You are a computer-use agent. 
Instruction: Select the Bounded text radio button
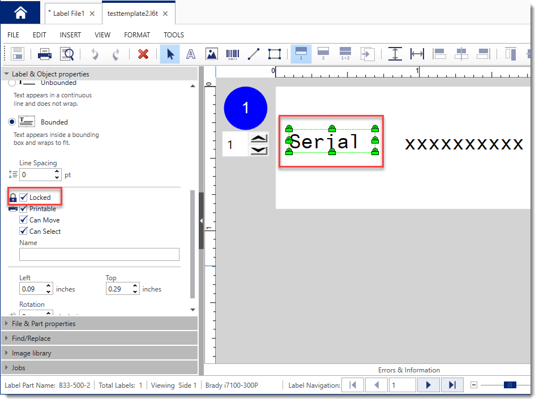click(12, 122)
